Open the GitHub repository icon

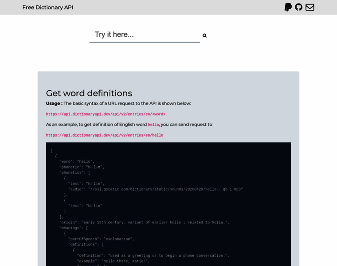[x=299, y=7]
